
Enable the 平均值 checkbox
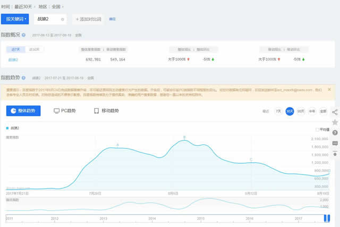(317, 129)
